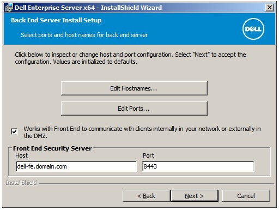Click the Works with Front End checkbox label
Screen dimensions: 279x210
tap(142, 132)
